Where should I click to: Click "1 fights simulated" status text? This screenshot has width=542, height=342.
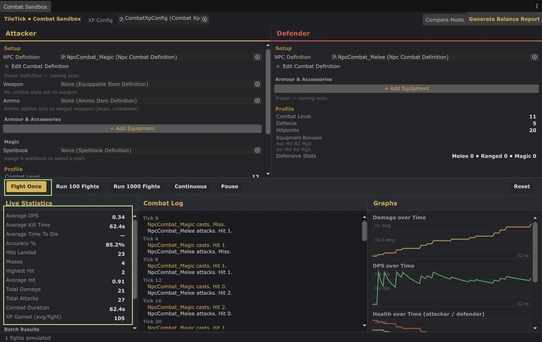point(28,338)
